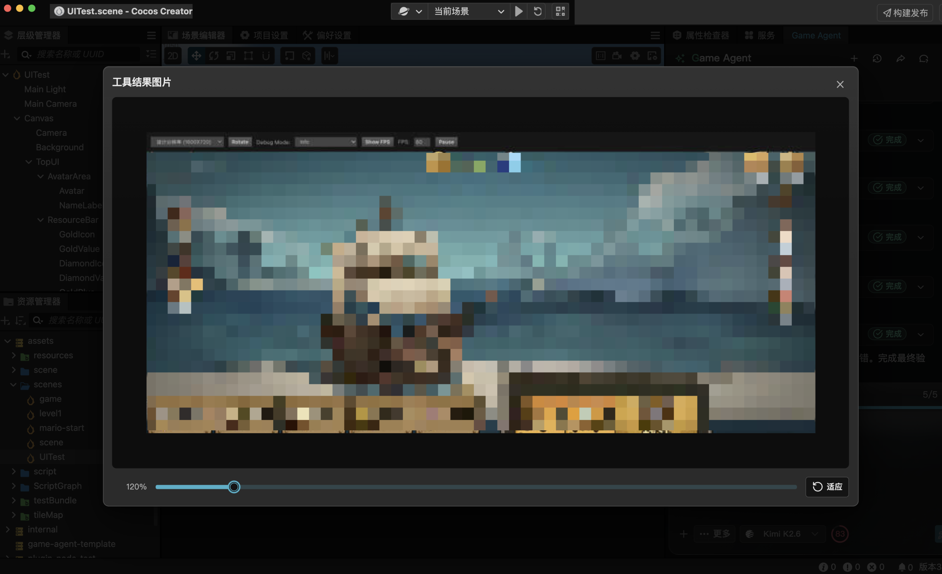Viewport: 942px width, 574px height.
Task: Click the 构建发布 button
Action: click(x=905, y=13)
